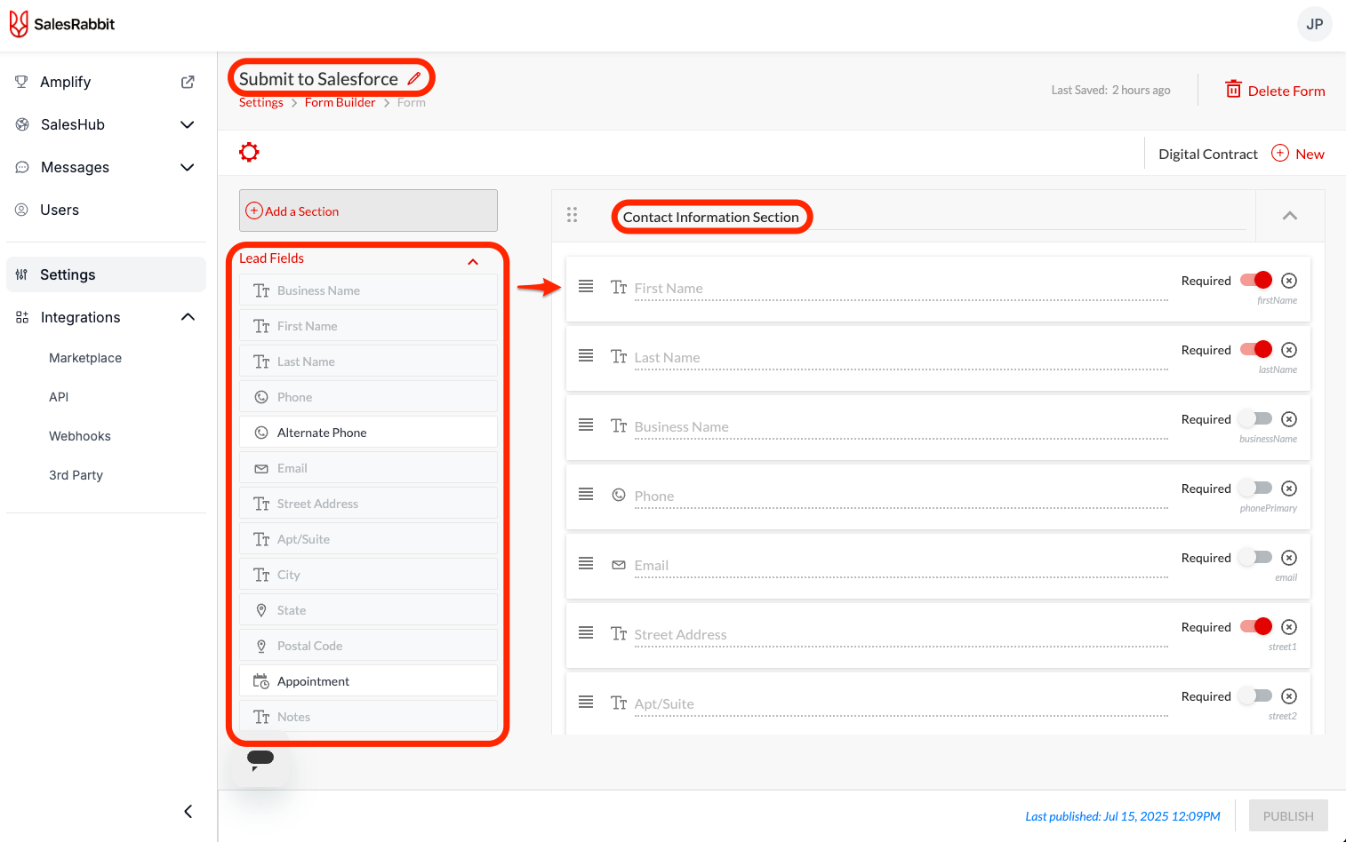Follow the Form Builder breadcrumb link
This screenshot has width=1346, height=842.
(x=340, y=103)
